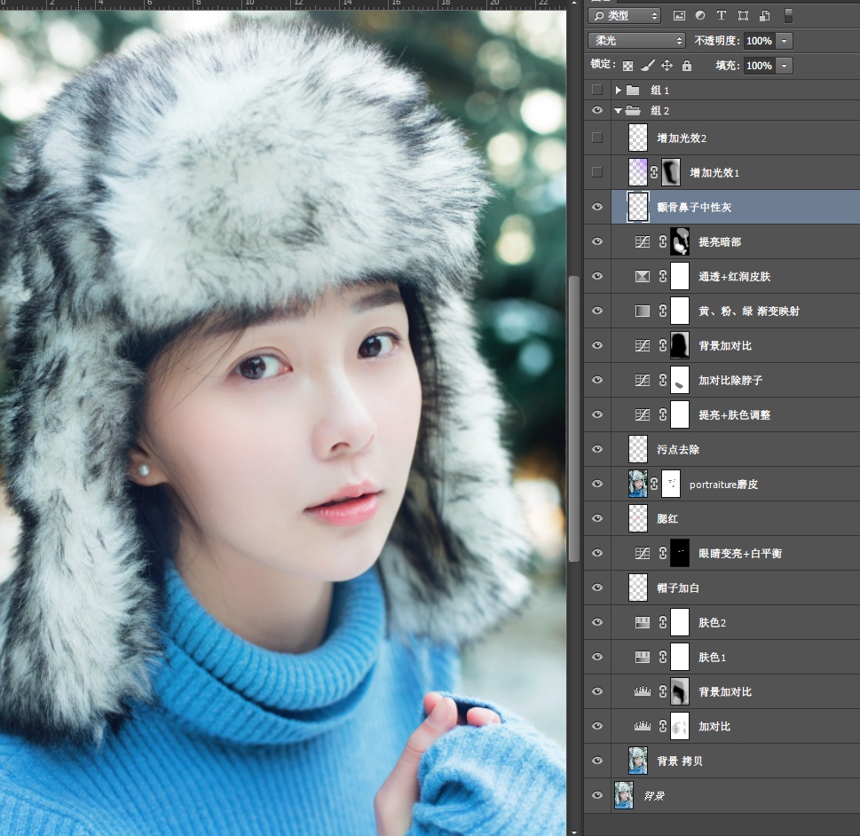Click the fill 100% value field

759,66
